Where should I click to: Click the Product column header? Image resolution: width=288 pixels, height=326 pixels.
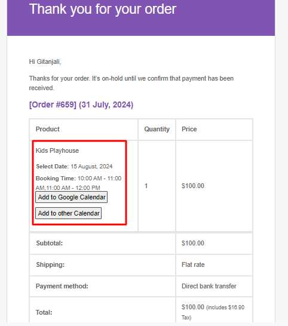tap(47, 129)
